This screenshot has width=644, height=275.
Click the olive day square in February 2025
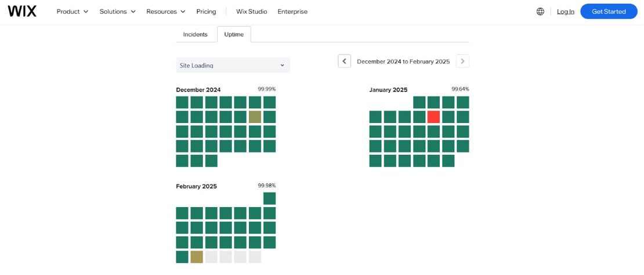coord(197,256)
